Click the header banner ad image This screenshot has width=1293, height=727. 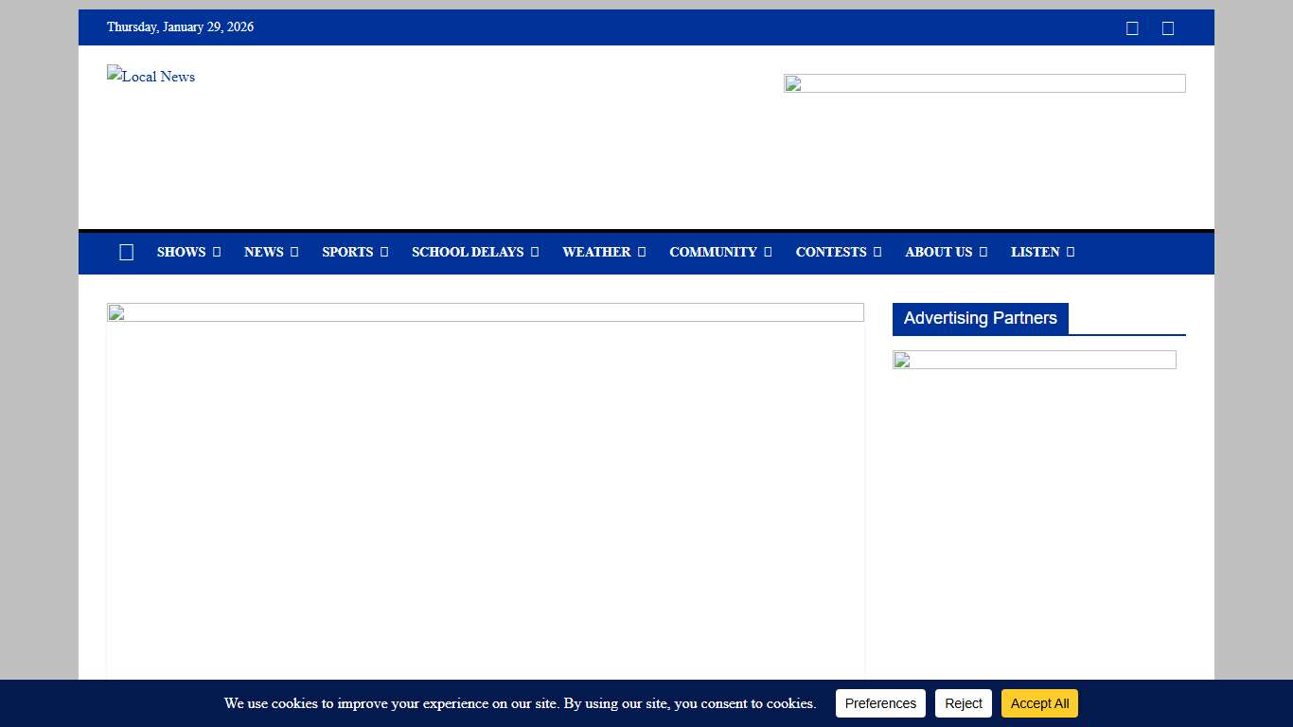984,83
